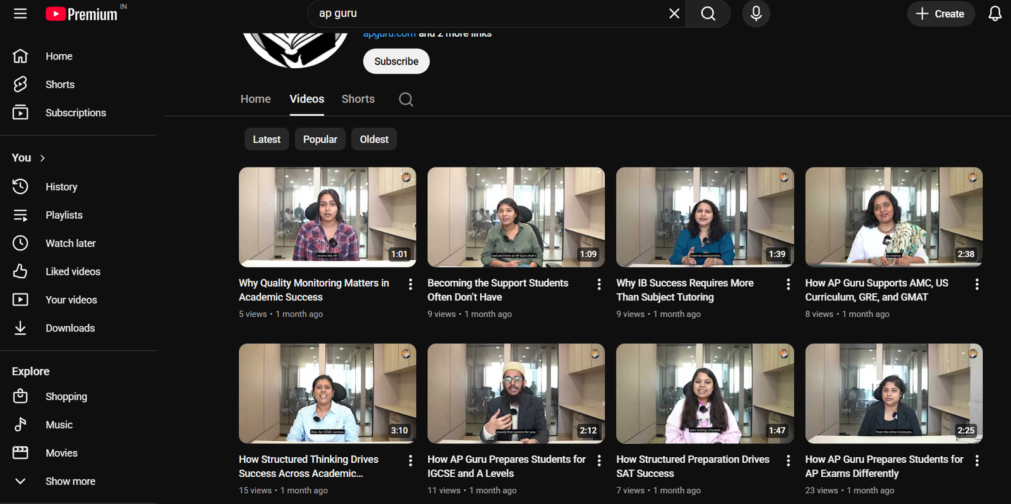Switch to the channel Home tab
Screen dimensions: 1011x504
coord(255,99)
